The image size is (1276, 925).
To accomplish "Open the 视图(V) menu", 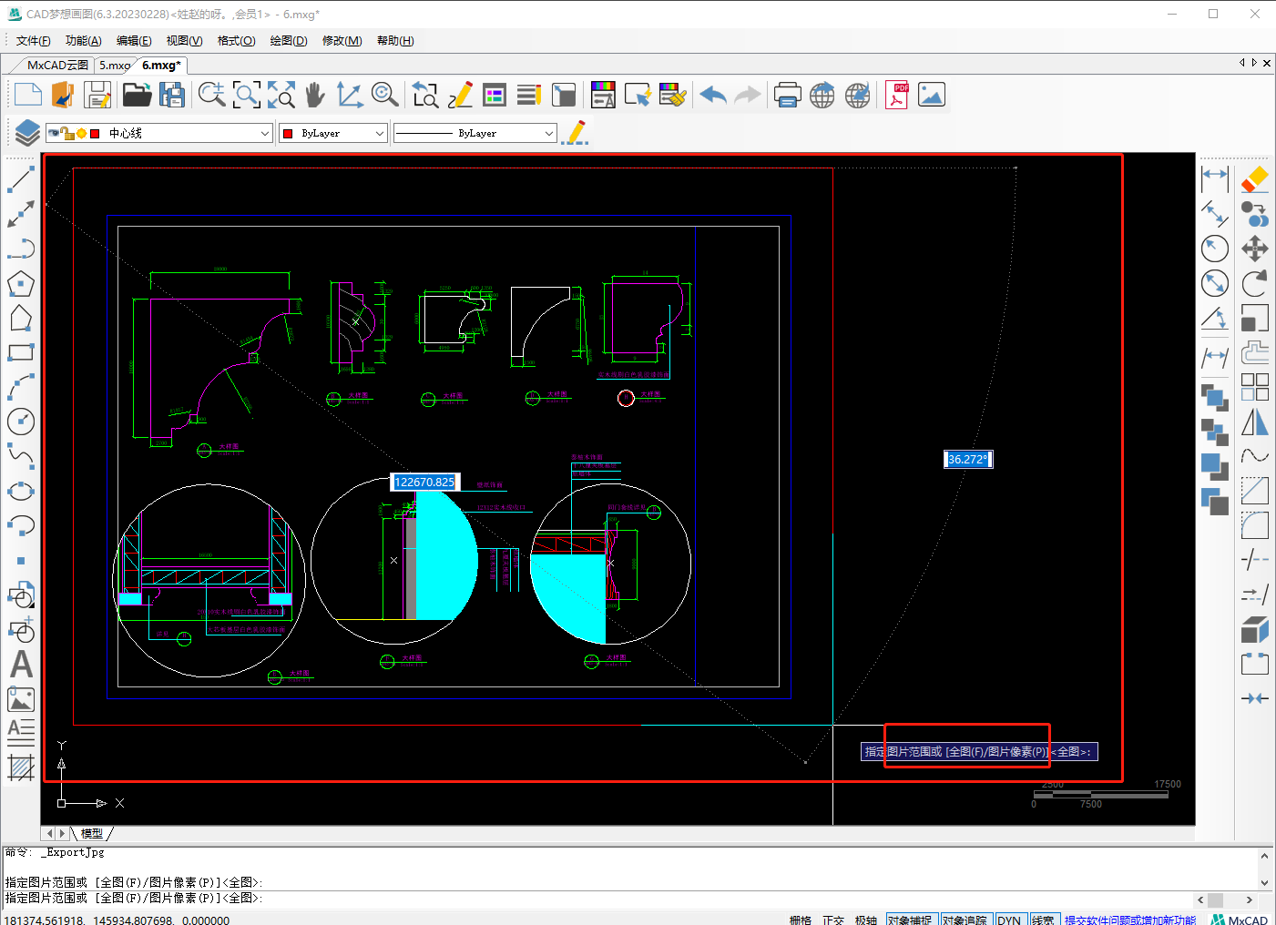I will [184, 41].
